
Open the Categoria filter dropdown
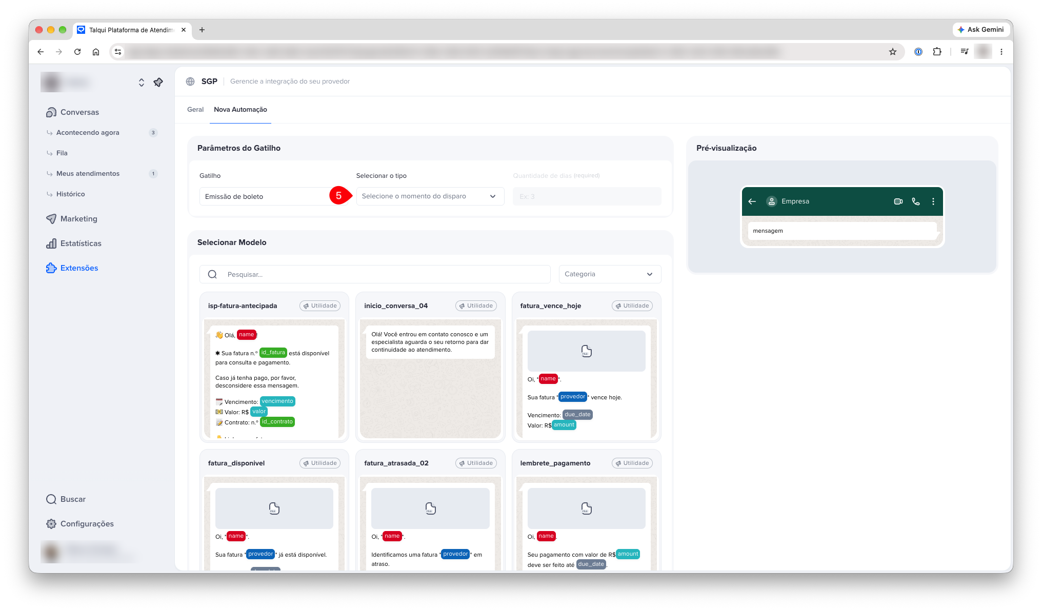point(609,274)
